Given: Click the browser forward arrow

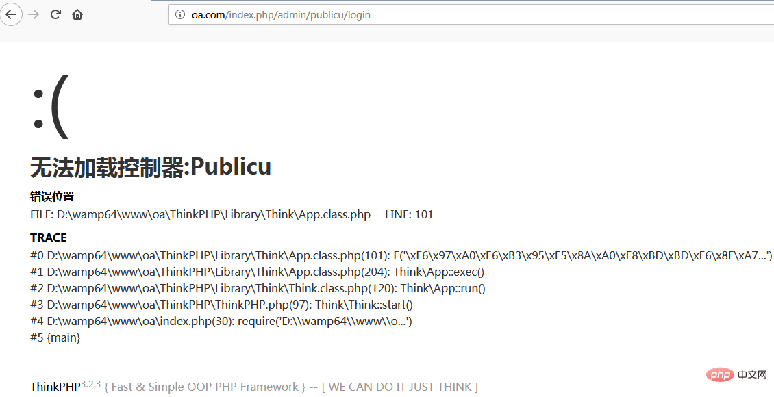Looking at the screenshot, I should pyautogui.click(x=34, y=14).
